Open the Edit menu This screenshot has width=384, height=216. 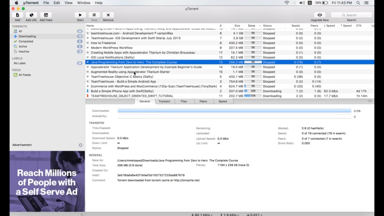[x=57, y=3]
